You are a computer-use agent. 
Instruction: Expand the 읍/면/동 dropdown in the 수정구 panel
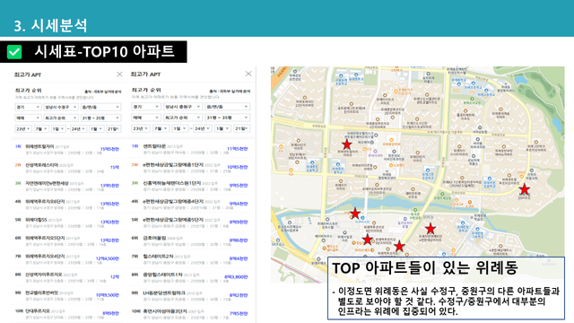tap(100, 107)
